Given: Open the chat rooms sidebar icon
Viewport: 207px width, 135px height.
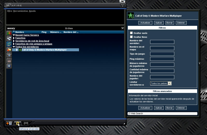Looking at the screenshot, I should [9, 39].
